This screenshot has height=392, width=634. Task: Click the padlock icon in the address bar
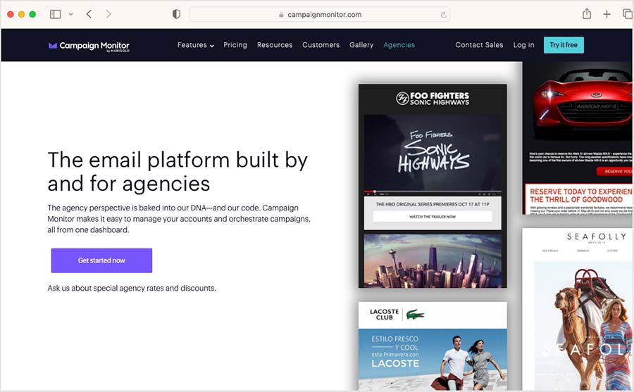281,15
